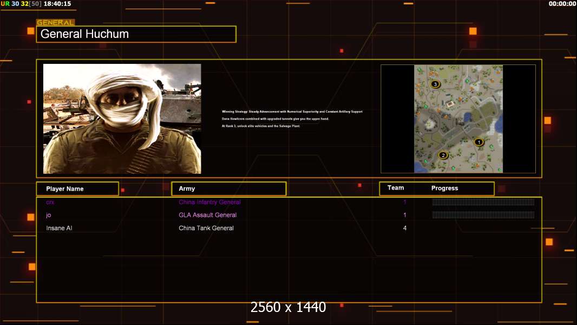577x325 pixels.
Task: Click team number 4 for Insane AI
Action: click(x=405, y=228)
